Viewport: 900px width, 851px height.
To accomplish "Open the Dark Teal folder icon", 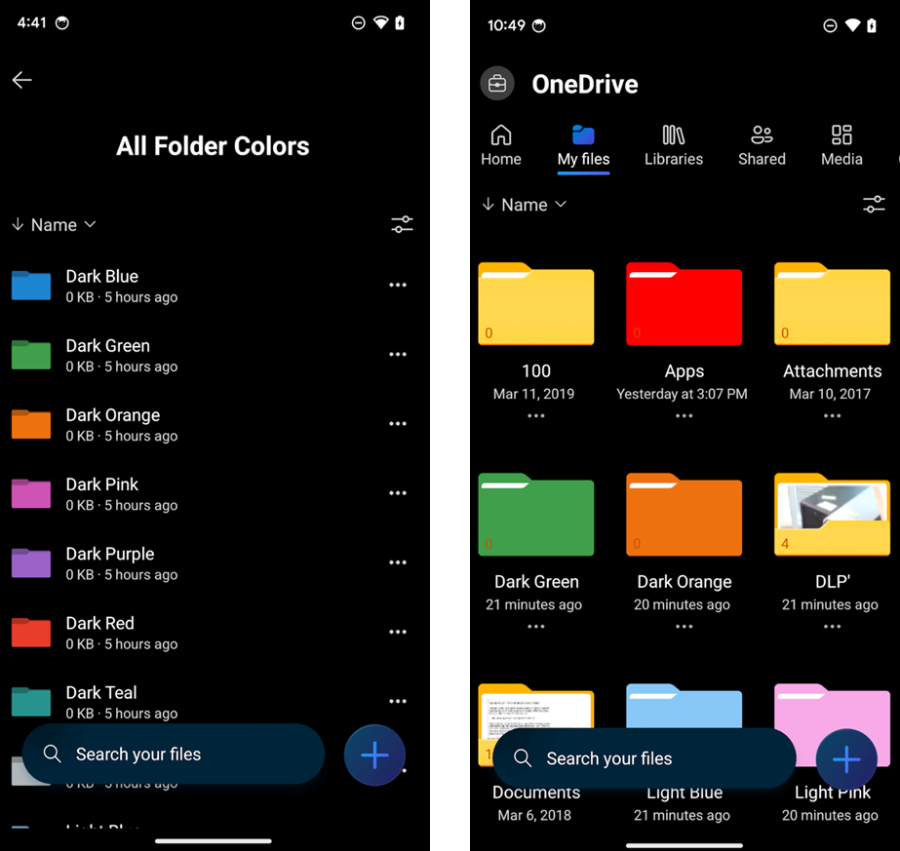I will point(31,702).
